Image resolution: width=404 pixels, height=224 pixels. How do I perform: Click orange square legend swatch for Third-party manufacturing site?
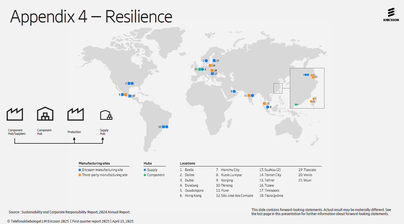[80, 175]
